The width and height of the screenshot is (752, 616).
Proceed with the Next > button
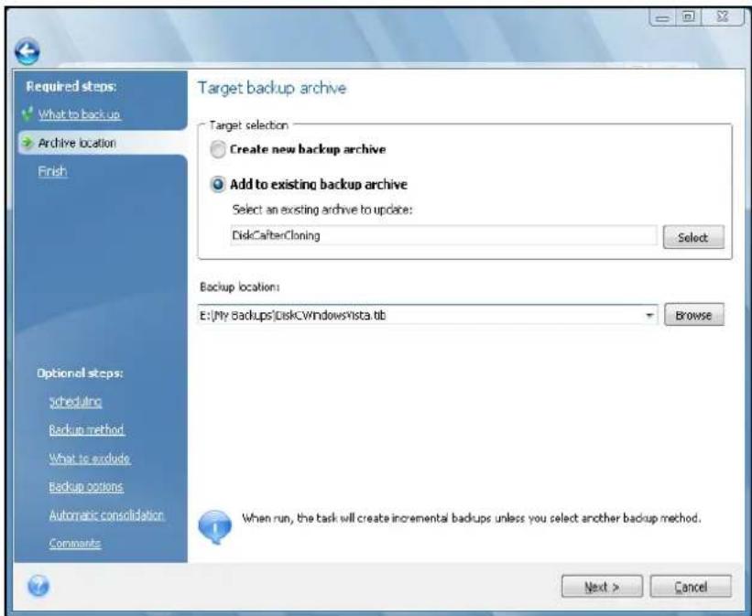click(x=602, y=587)
